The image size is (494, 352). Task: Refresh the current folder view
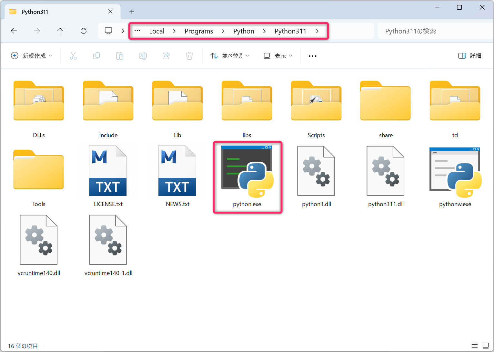84,31
